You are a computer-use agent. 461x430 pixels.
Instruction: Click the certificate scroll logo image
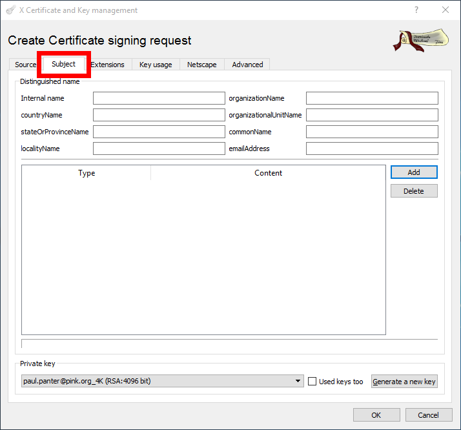(x=420, y=40)
